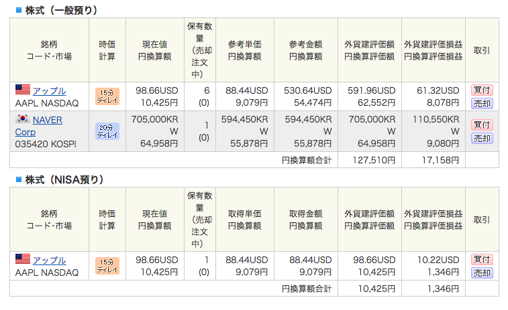Click the Korean flag icon beside NAVER Corp
The image size is (508, 310).
click(23, 119)
